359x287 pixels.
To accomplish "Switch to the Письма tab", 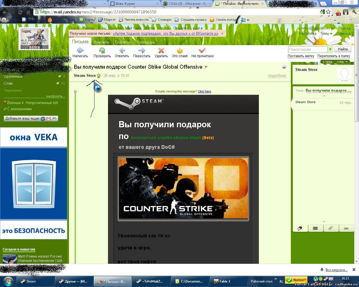I will coord(80,41).
